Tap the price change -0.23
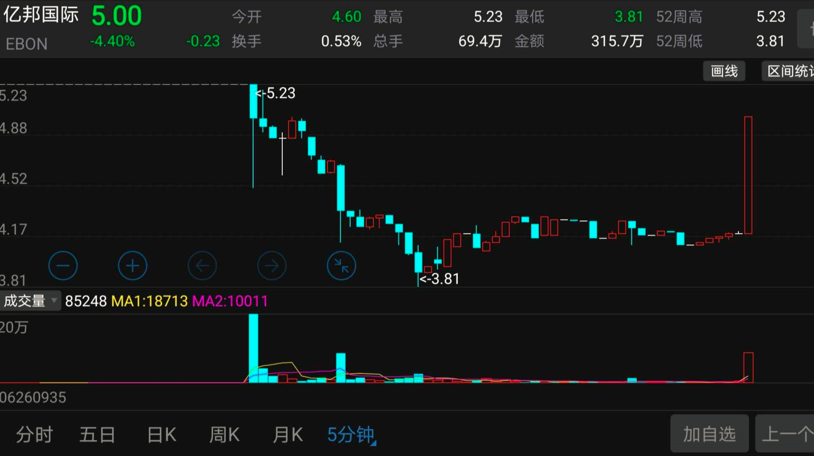This screenshot has width=814, height=456. (x=203, y=41)
